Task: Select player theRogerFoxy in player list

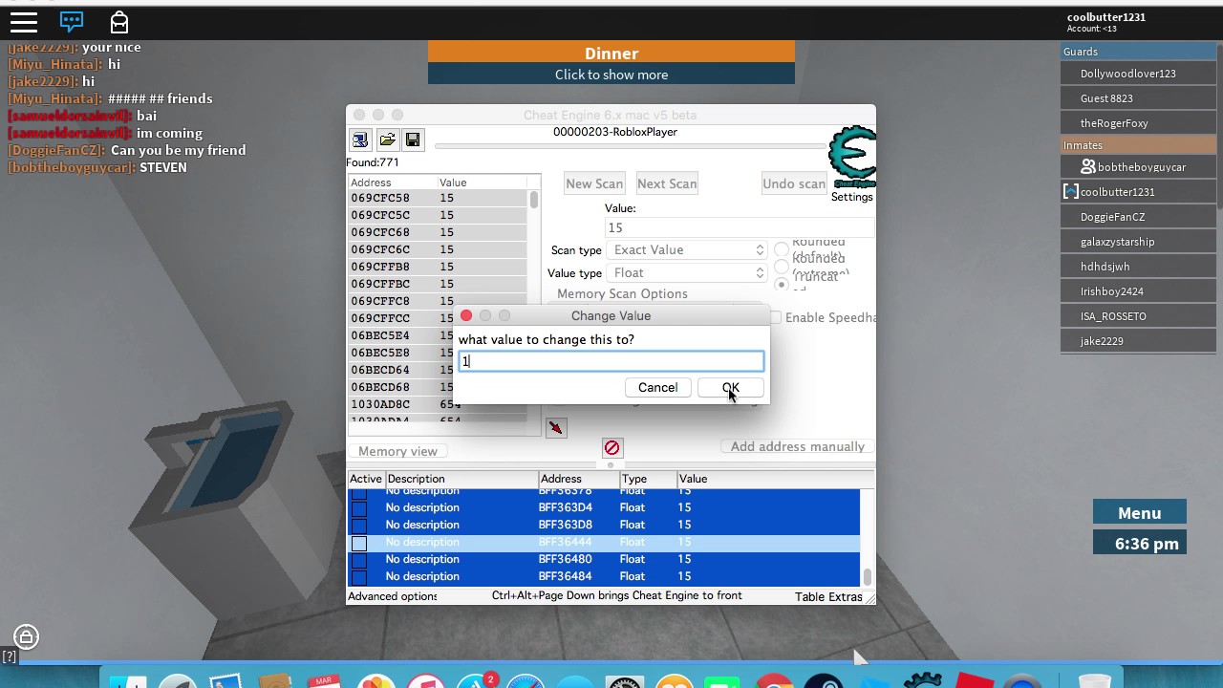Action: pos(1139,123)
